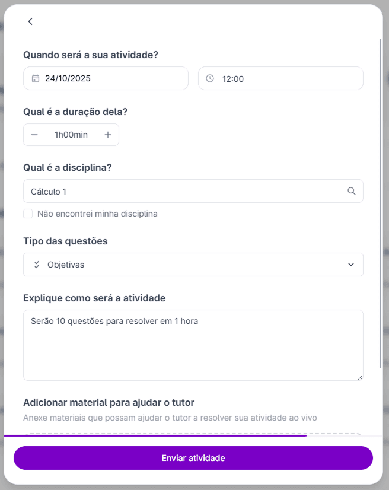
Task: Open the Objetivas question type dropdown
Action: [x=350, y=264]
